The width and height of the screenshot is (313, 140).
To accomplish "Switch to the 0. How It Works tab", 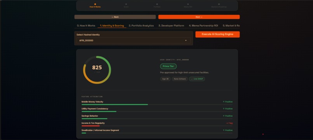I will pyautogui.click(x=86, y=26).
